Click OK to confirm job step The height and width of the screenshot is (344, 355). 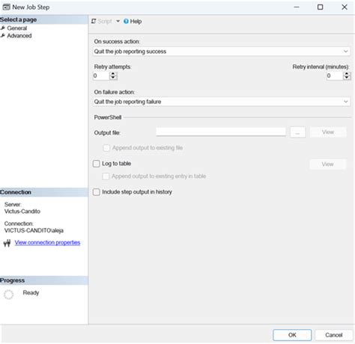coord(292,335)
